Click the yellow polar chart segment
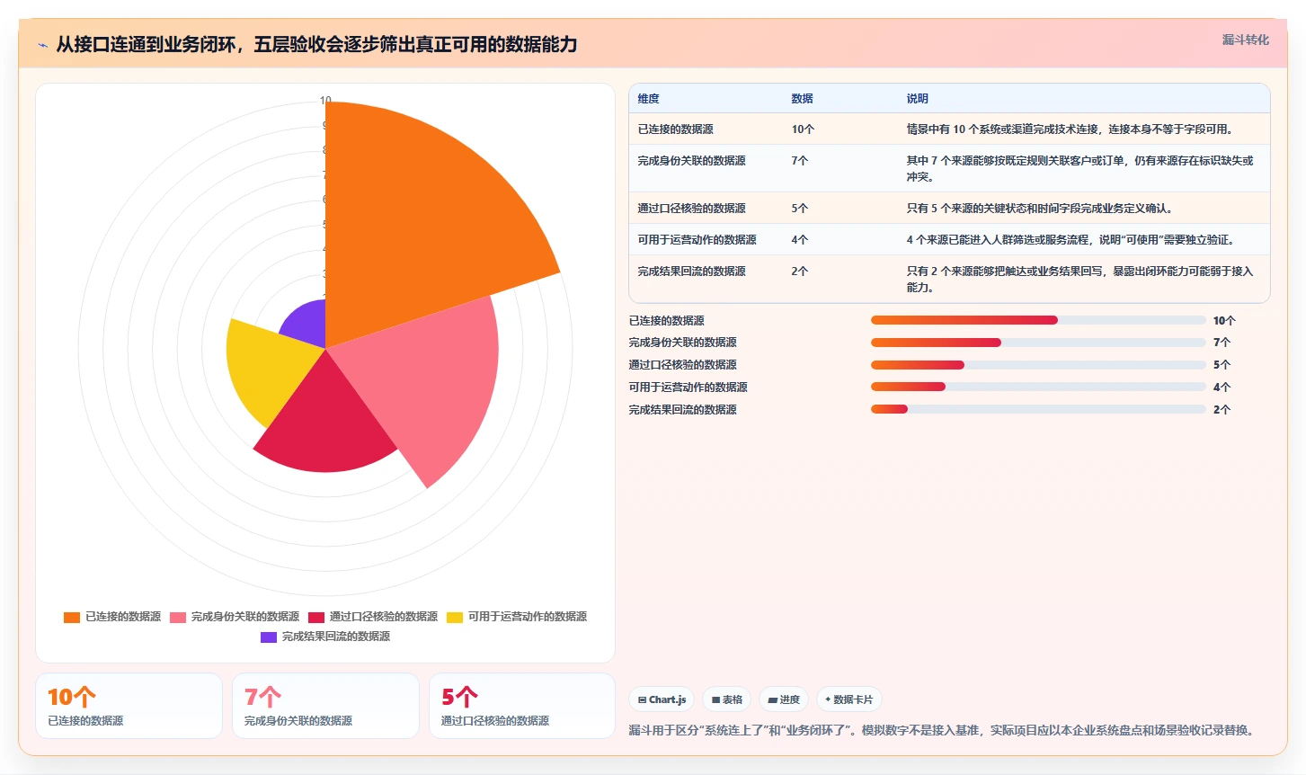 270,369
